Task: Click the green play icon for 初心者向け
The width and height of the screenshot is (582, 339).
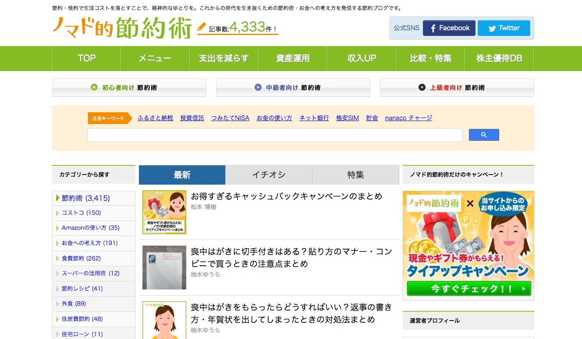Action: pos(94,87)
